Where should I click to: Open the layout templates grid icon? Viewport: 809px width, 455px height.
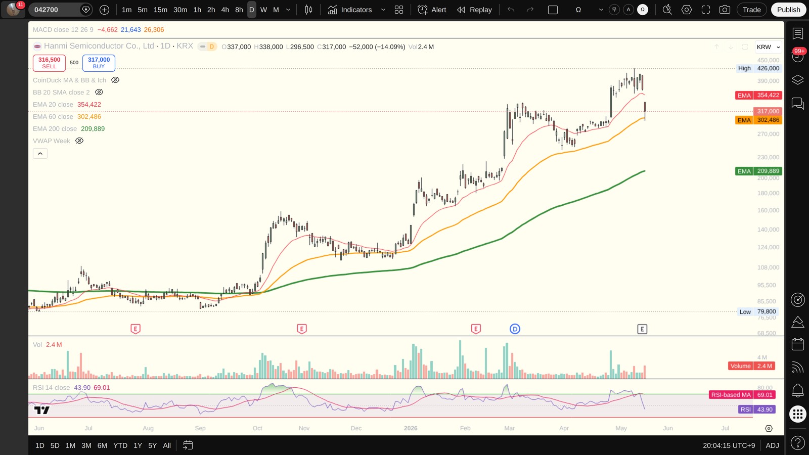pos(399,10)
